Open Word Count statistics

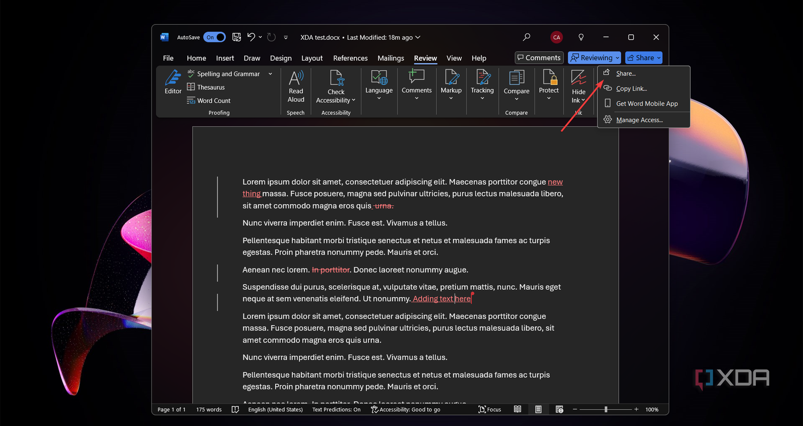[209, 101]
